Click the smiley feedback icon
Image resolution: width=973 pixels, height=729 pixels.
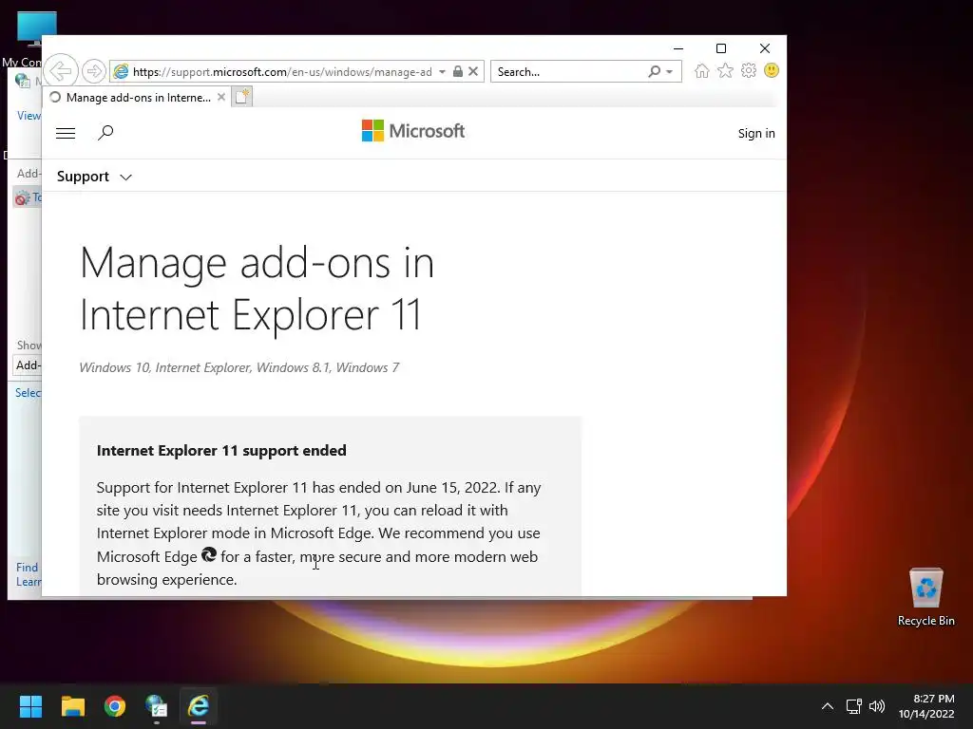click(x=772, y=70)
